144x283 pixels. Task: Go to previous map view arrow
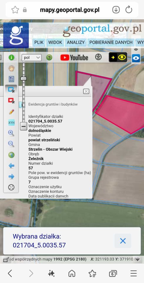(x=11, y=166)
